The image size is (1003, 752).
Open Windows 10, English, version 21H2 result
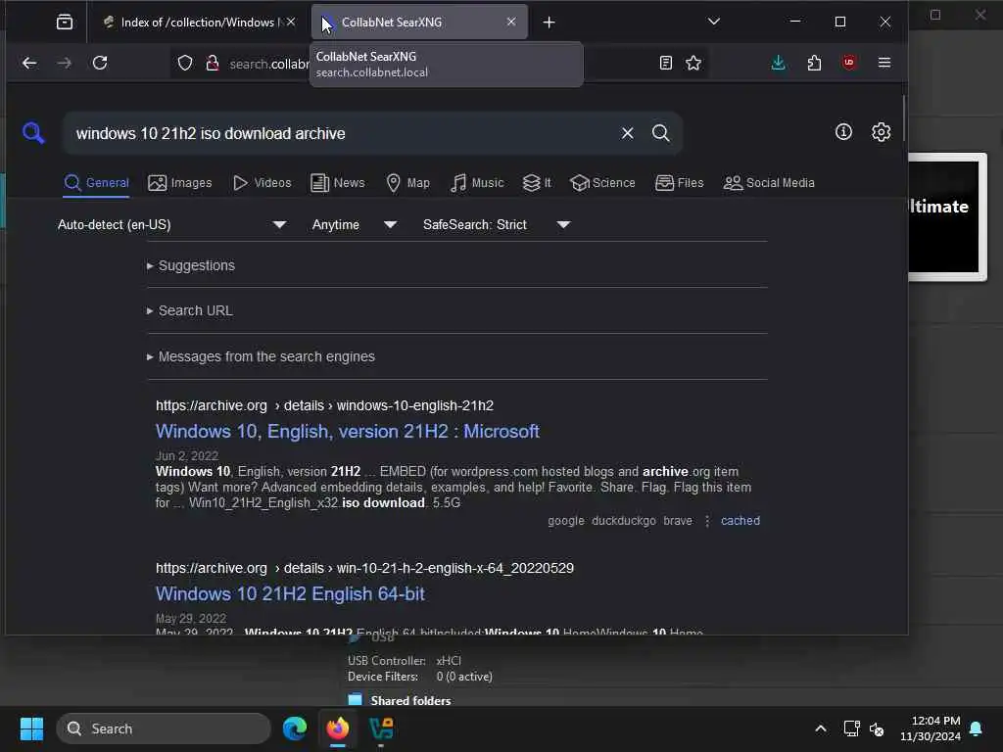[348, 432]
